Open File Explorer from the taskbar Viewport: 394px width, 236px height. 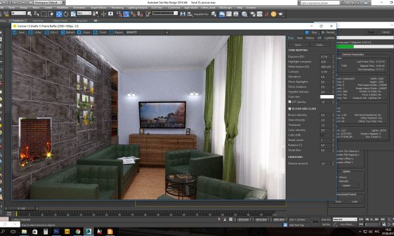click(x=24, y=231)
